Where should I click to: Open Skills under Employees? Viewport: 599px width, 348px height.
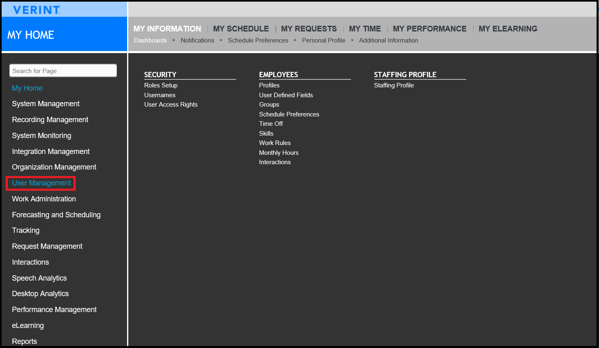click(266, 134)
